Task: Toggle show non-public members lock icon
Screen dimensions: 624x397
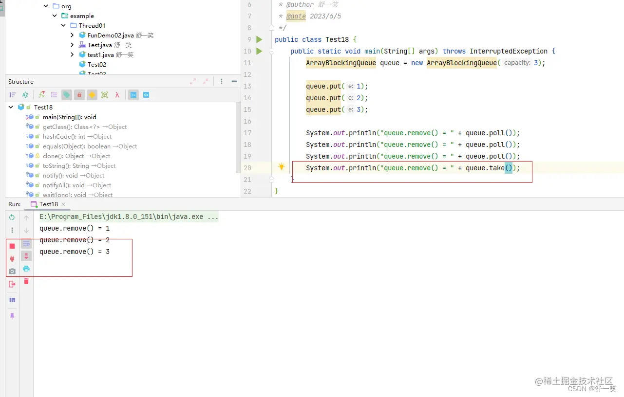Action: point(79,95)
